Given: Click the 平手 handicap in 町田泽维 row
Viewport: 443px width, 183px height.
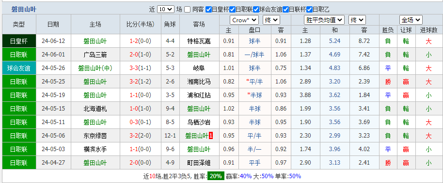Looking at the screenshot, I should coord(254,163).
